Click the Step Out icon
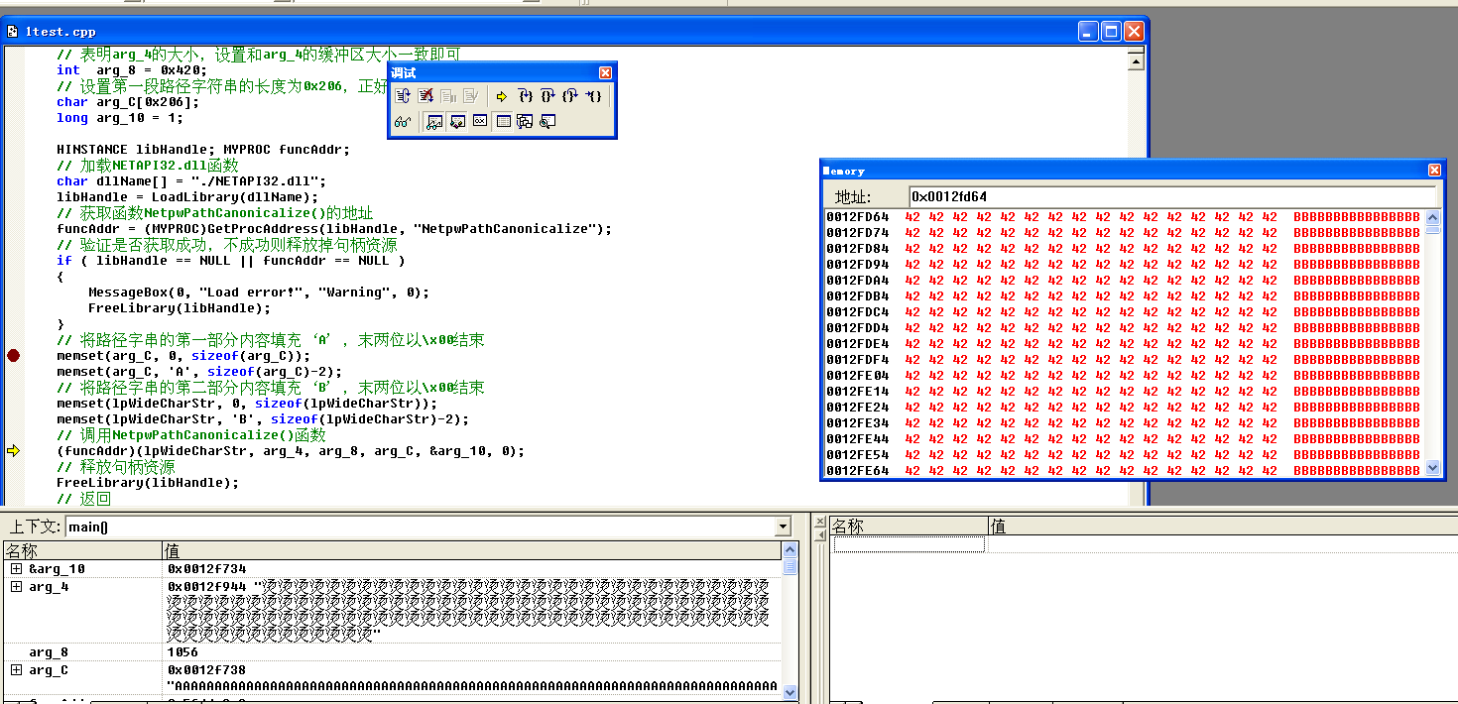 [x=569, y=96]
